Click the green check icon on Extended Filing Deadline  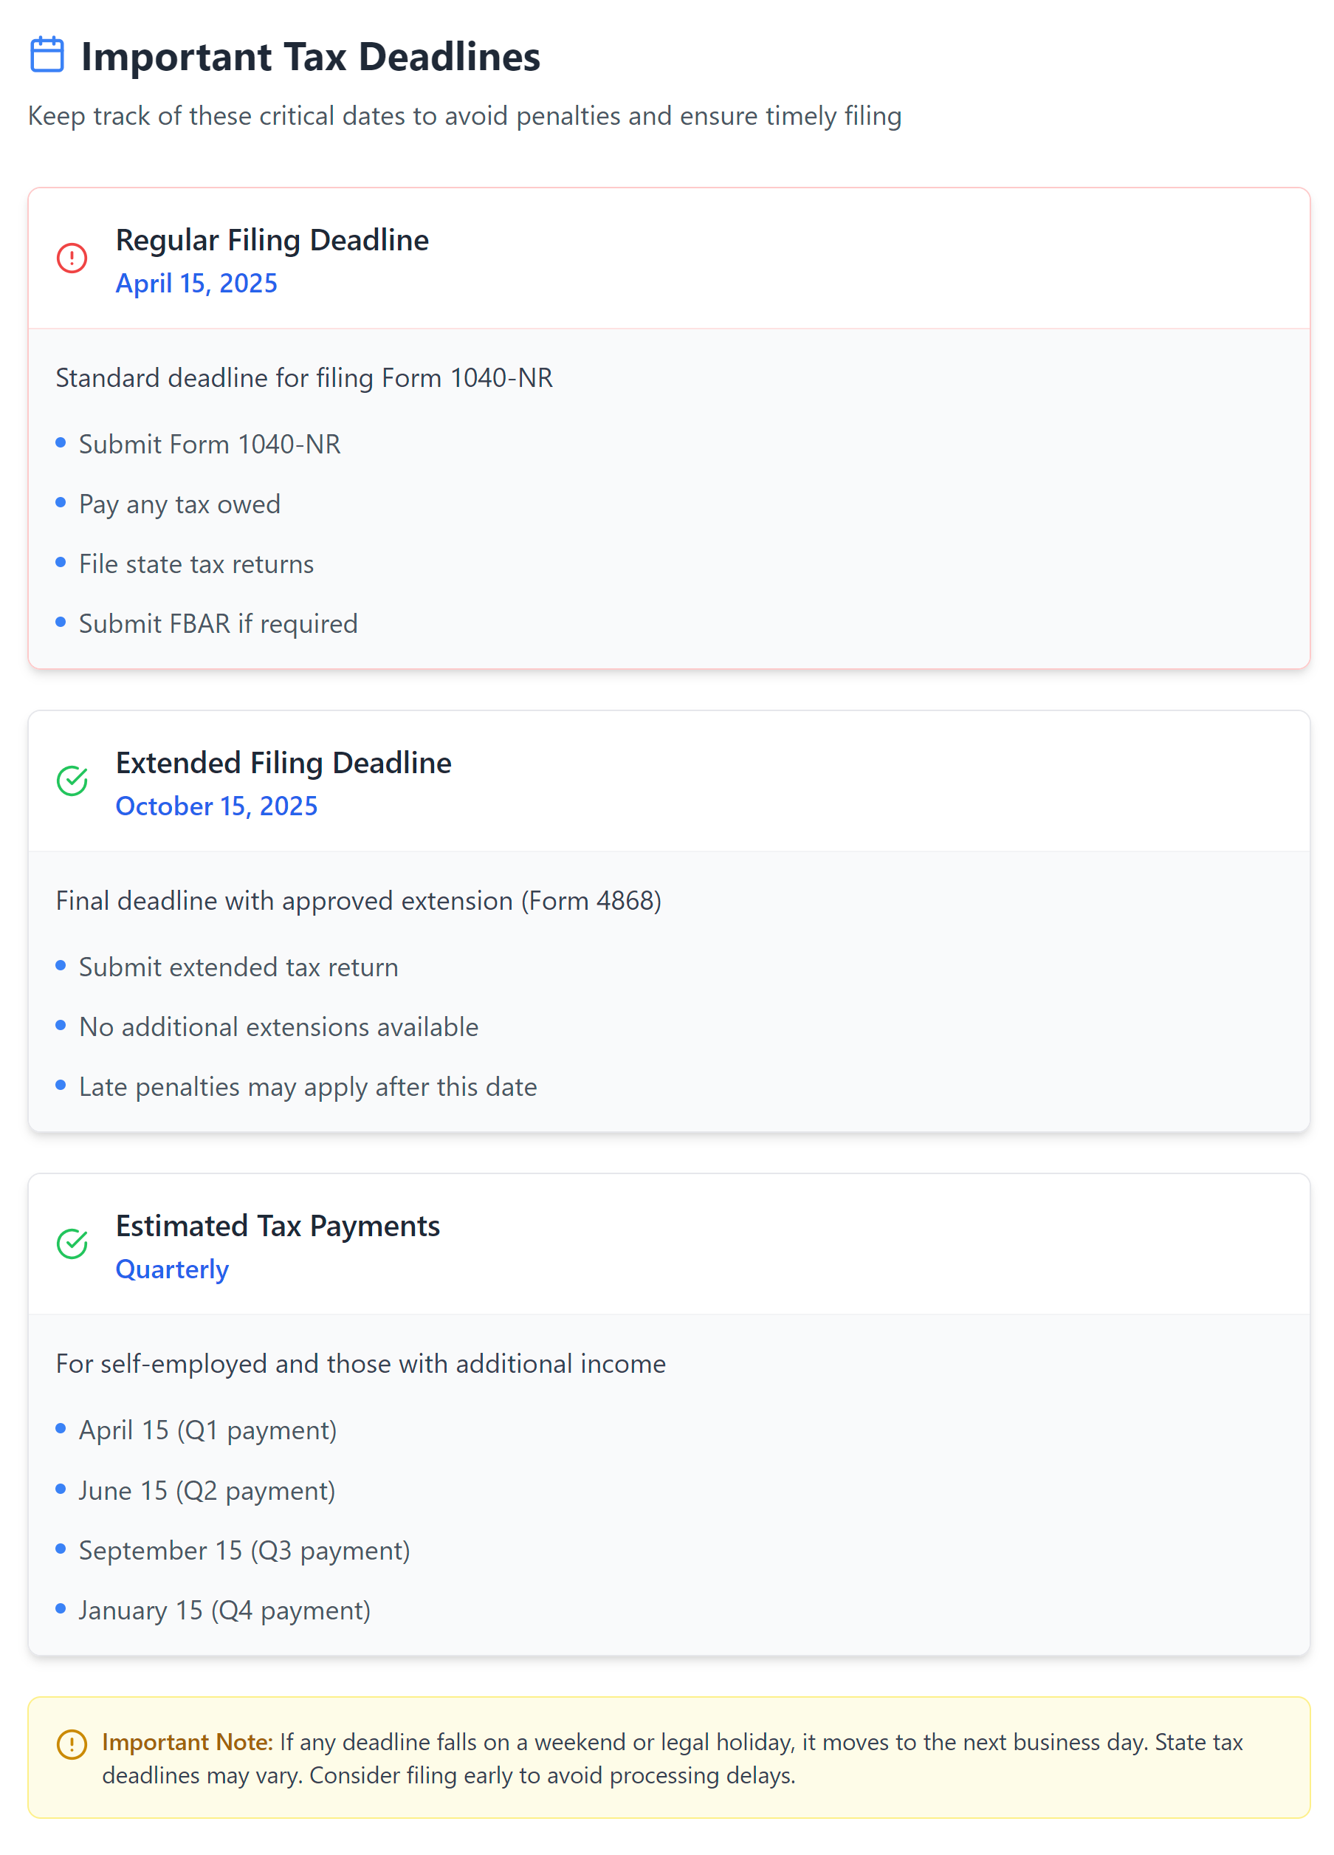click(72, 781)
